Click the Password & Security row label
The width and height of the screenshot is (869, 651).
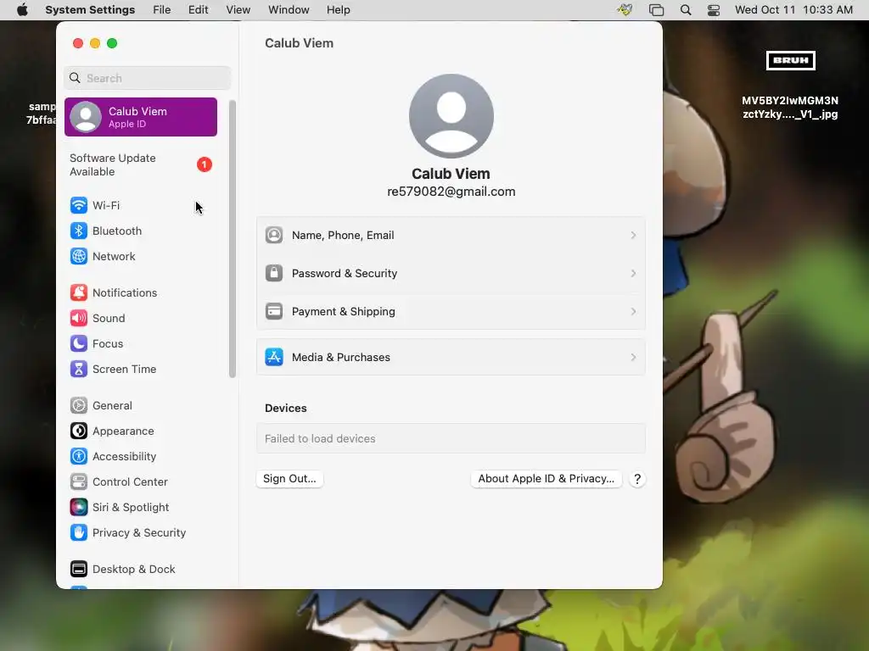[x=345, y=274]
